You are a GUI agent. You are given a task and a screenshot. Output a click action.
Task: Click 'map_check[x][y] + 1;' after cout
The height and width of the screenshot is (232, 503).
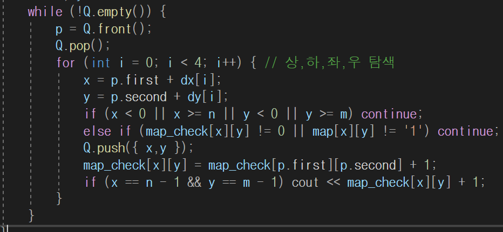click(416, 182)
